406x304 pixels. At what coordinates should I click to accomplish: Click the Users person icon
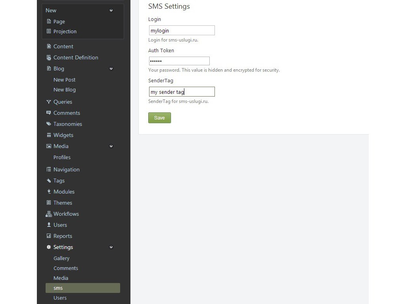[x=49, y=225]
